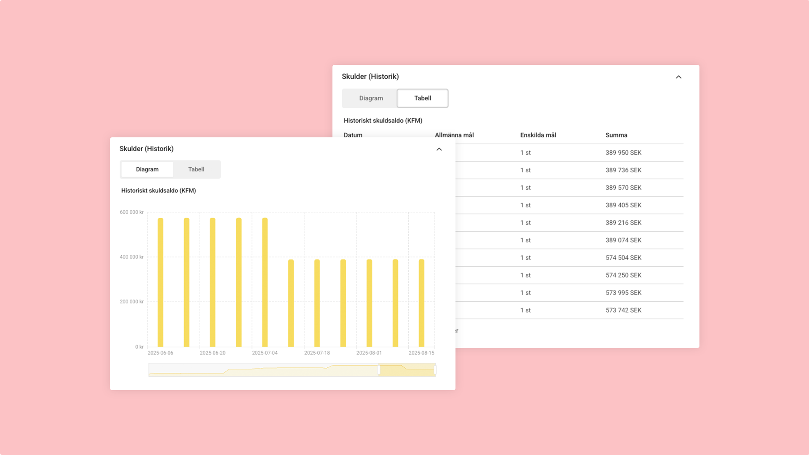
Task: Select Tabell tab in back table panel
Action: tap(422, 98)
